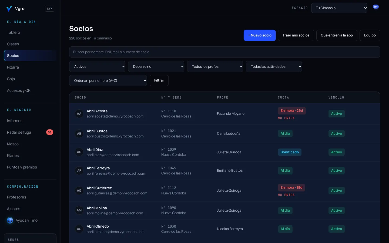Expand the Todos los profes dropdown
The height and width of the screenshot is (243, 389).
tap(215, 66)
